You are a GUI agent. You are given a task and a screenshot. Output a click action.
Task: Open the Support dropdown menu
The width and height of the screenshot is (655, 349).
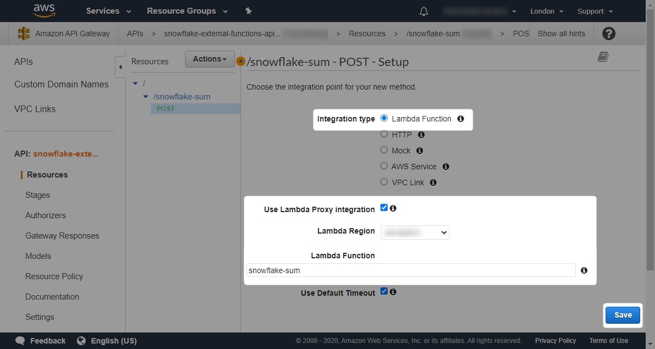point(595,12)
